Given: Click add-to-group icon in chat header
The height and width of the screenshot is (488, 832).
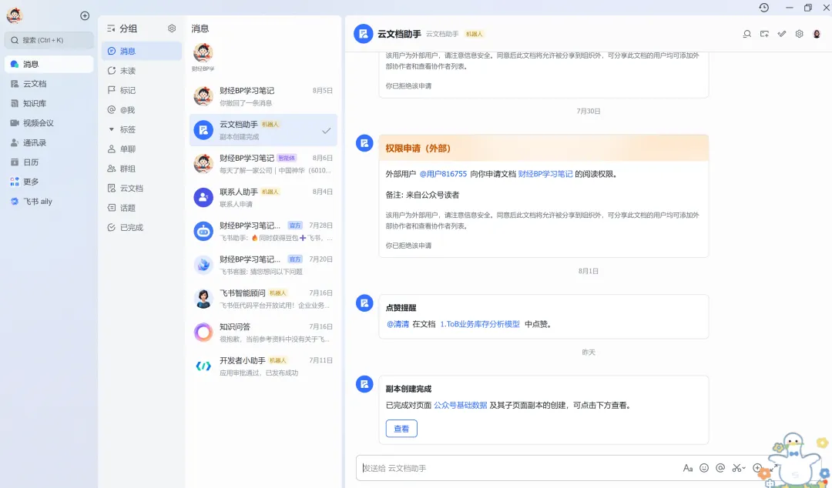Looking at the screenshot, I should coord(764,34).
